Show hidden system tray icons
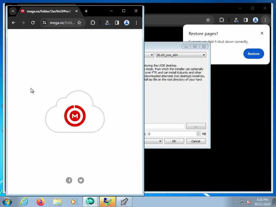Screen dimensions: 276x207 coord(236,202)
